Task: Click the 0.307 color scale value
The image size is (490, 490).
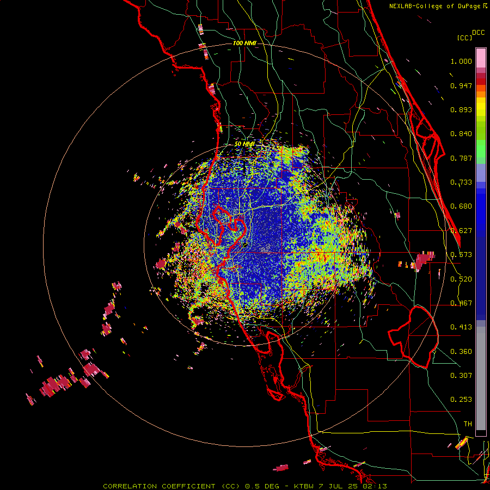Action: (x=461, y=375)
